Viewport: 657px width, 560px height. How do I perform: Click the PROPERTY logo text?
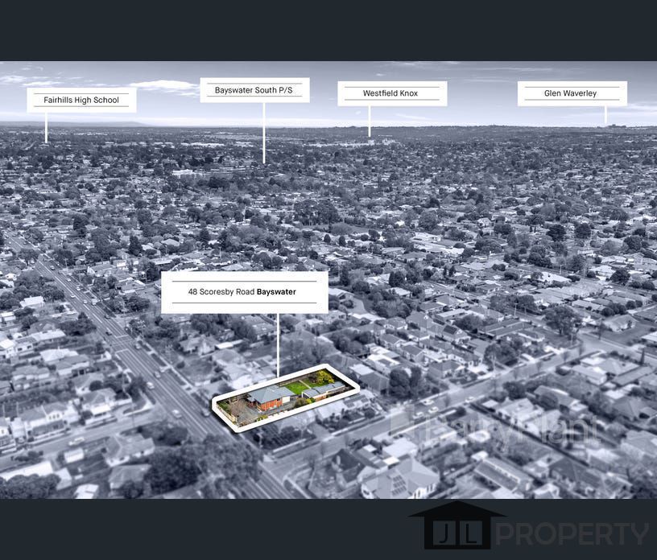570,534
